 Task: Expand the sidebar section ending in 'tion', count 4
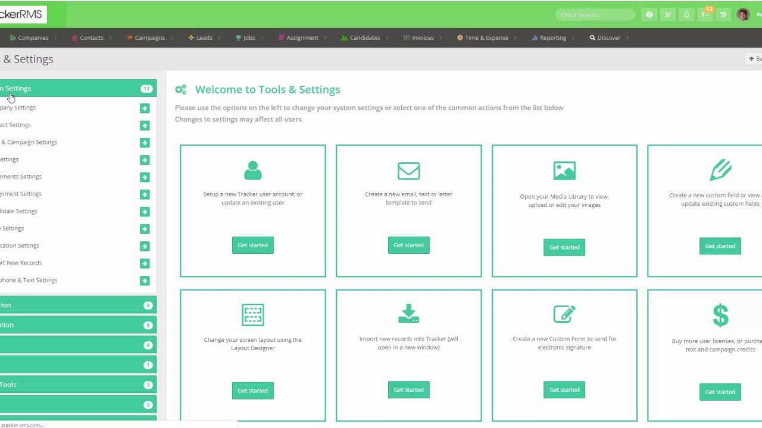78,305
